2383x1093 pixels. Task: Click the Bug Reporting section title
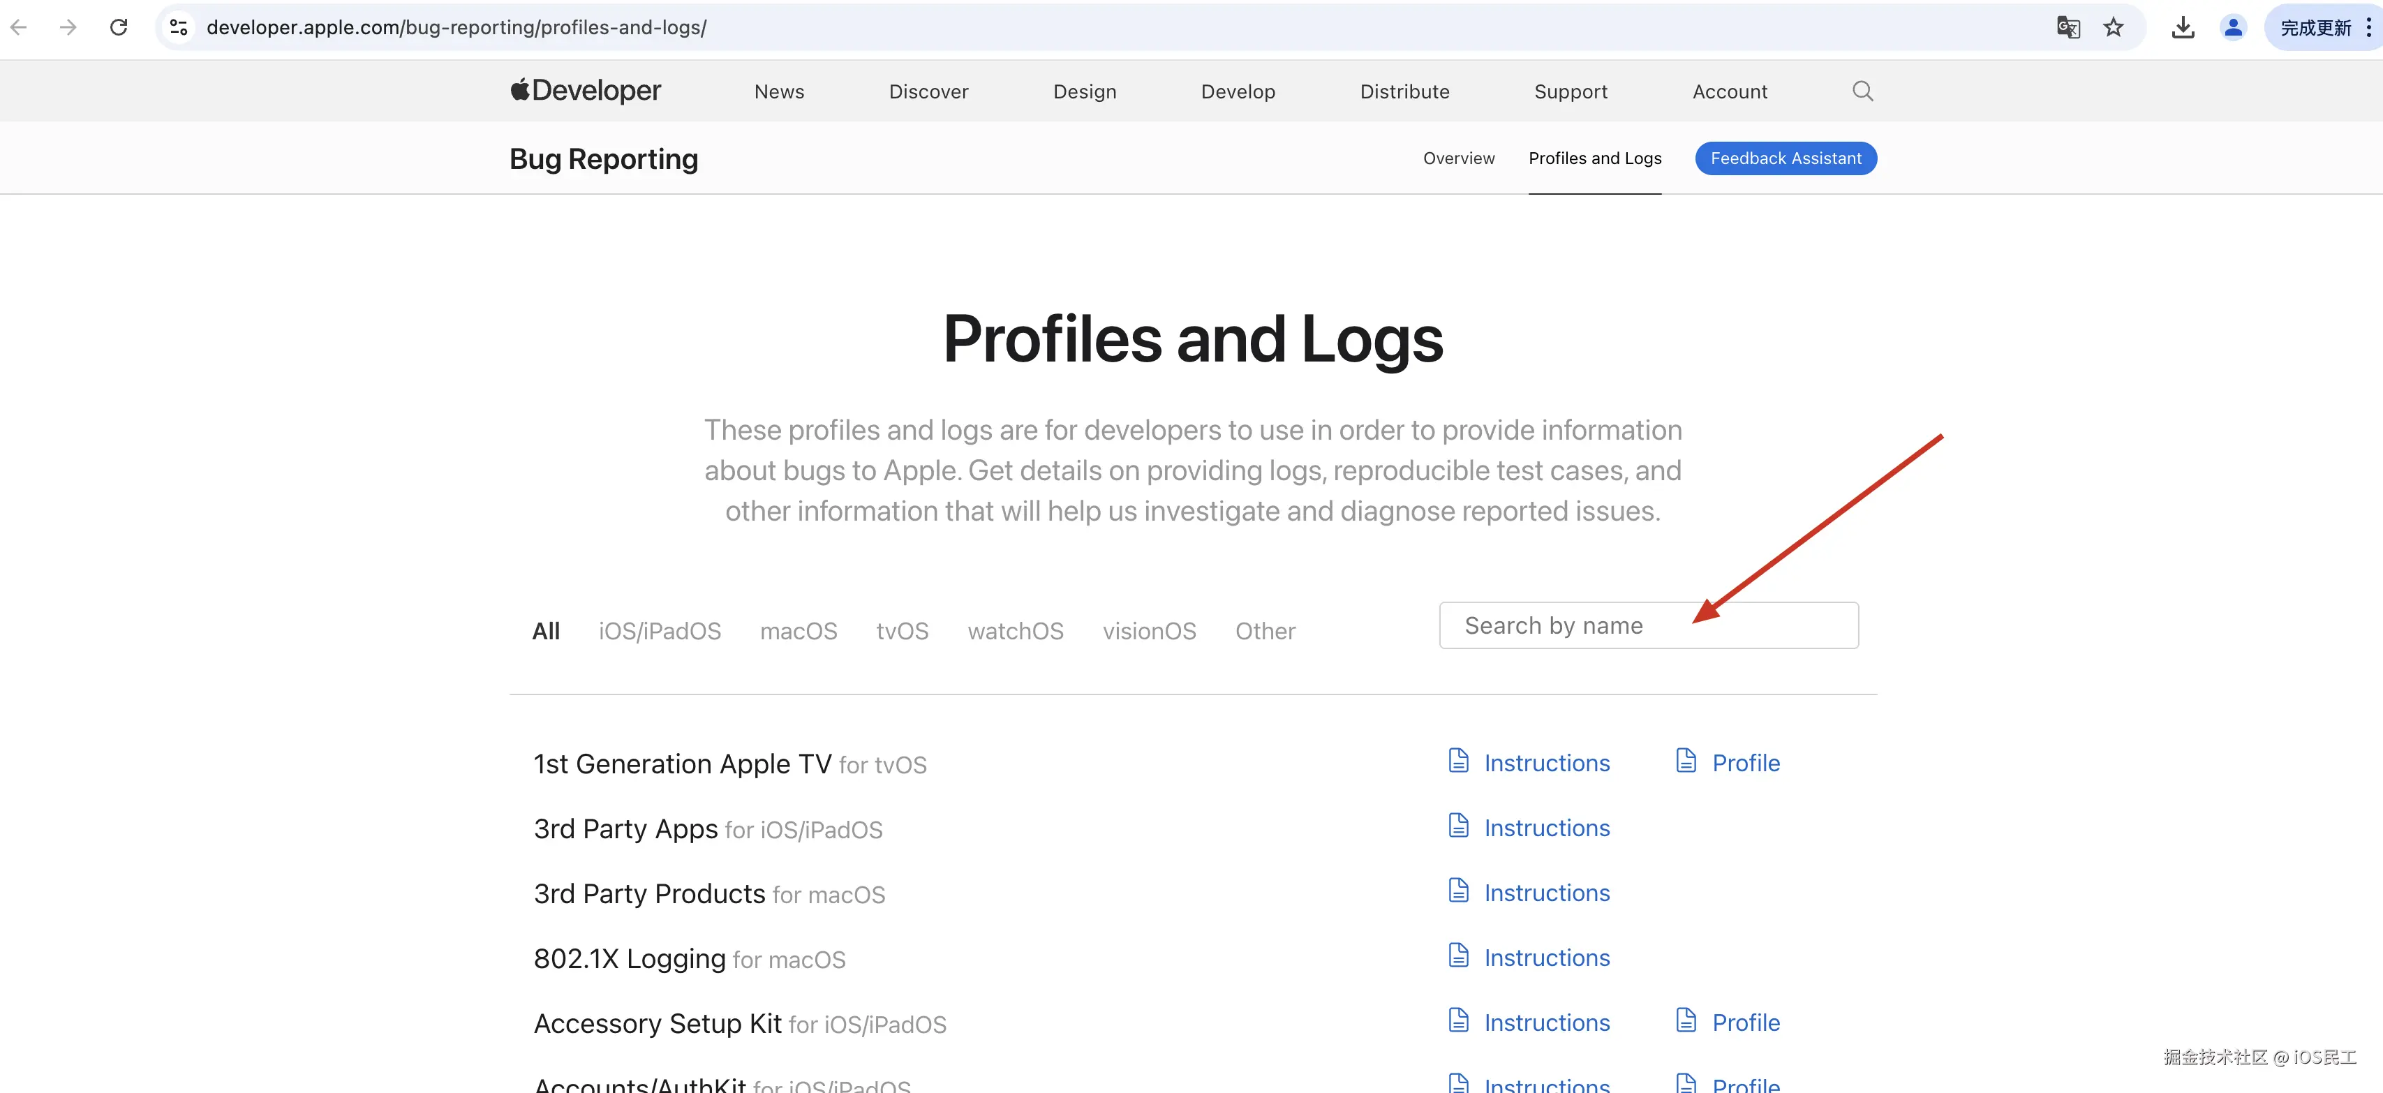(604, 159)
